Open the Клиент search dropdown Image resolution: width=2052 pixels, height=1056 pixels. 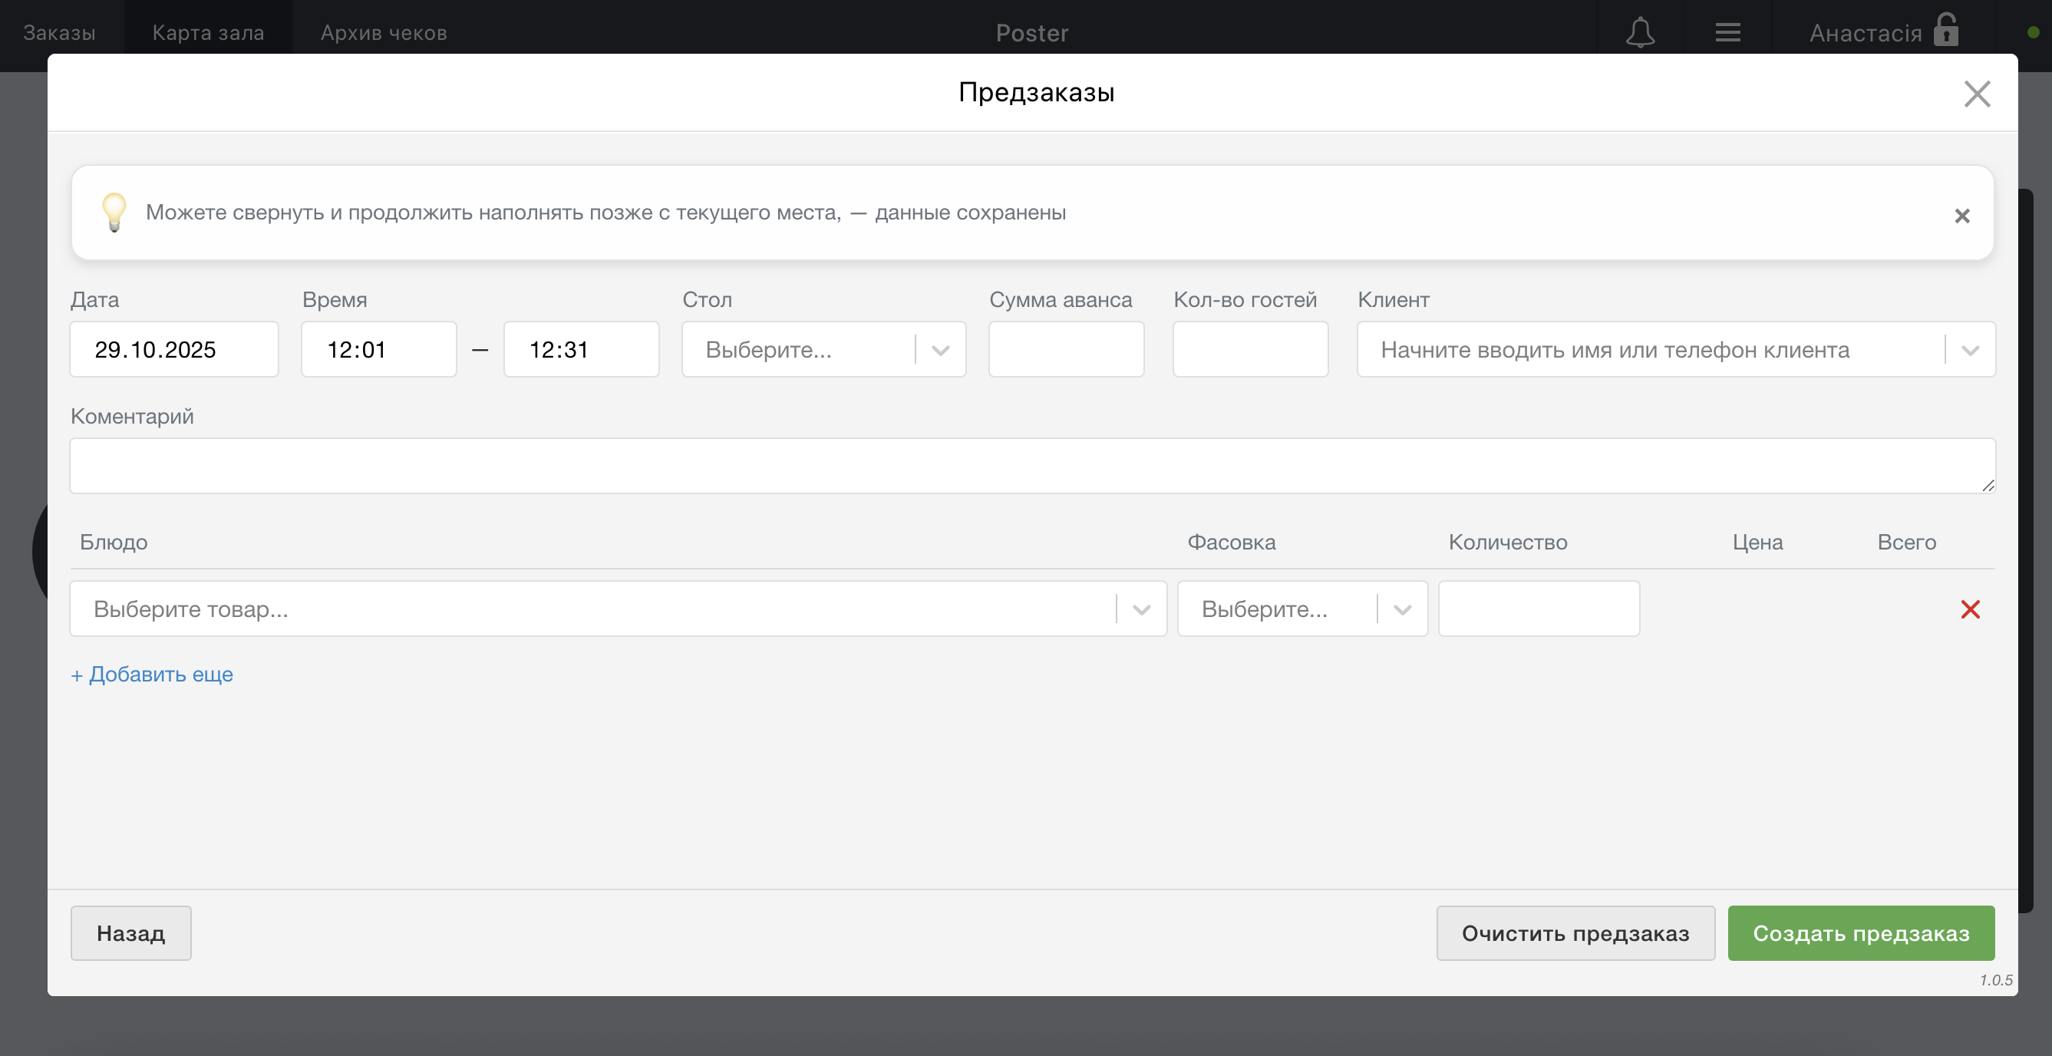pyautogui.click(x=1969, y=350)
